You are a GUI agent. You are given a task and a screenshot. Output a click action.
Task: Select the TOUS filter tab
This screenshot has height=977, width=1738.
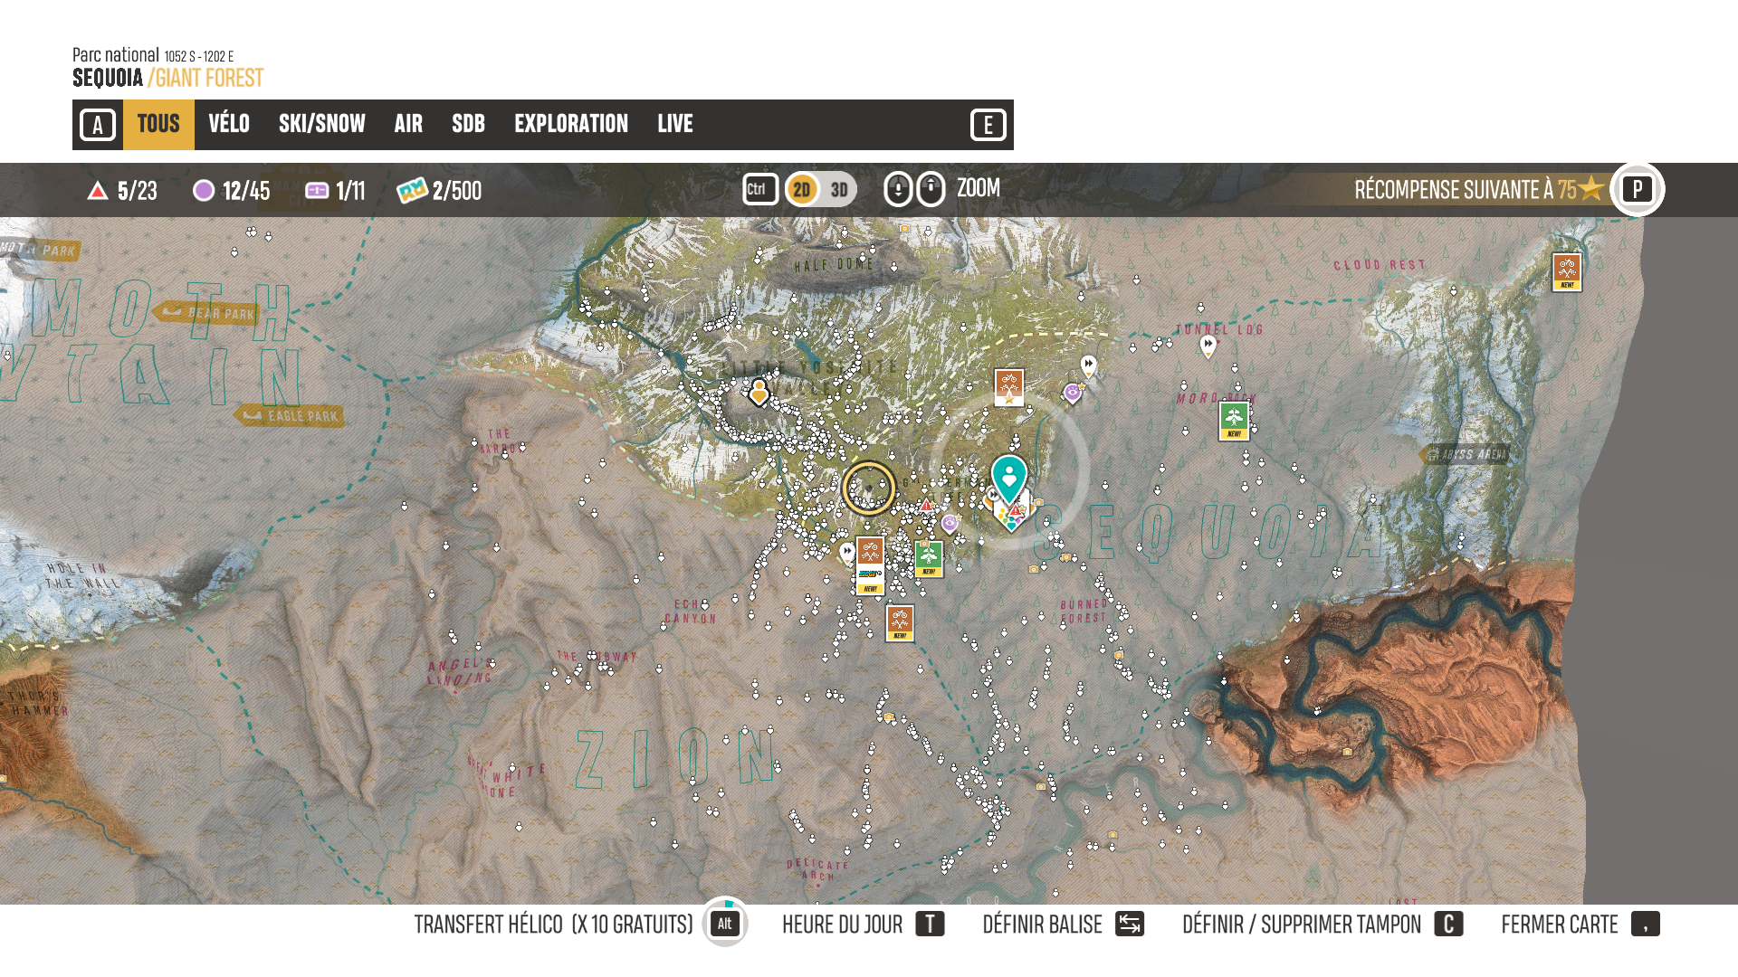point(158,124)
